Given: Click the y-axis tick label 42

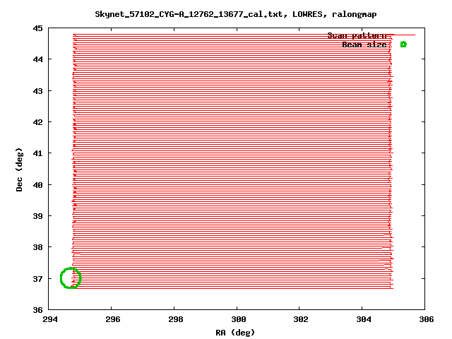Looking at the screenshot, I should (x=37, y=122).
